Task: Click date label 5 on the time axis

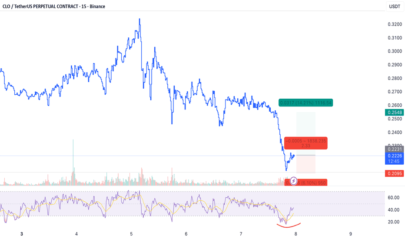Action: tap(131, 234)
